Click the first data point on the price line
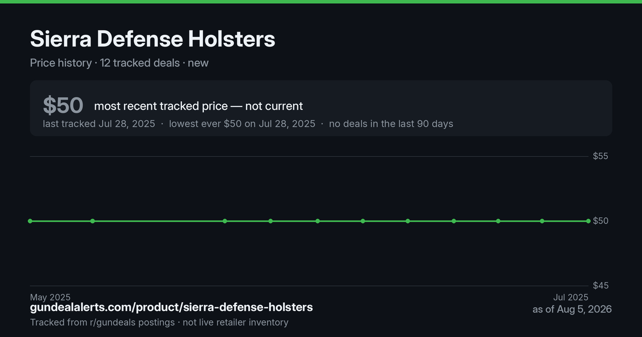642x337 pixels. 30,221
